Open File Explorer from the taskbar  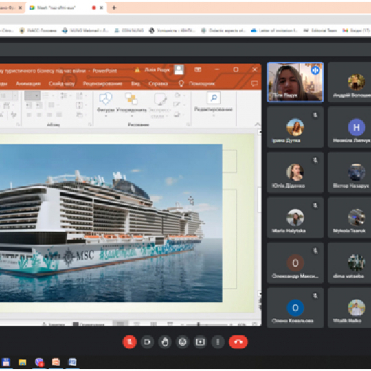pos(23,362)
